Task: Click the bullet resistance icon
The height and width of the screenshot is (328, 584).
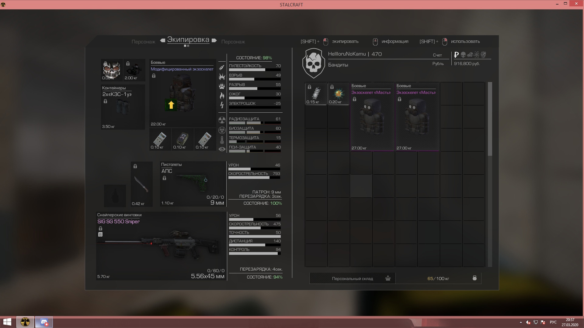Action: point(222,67)
